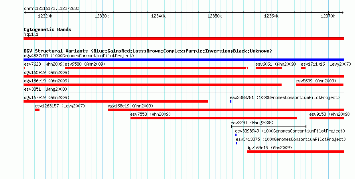Open the dgv4637e59 (1000GenomesConsortiumPilotProject) label

pos(79,56)
